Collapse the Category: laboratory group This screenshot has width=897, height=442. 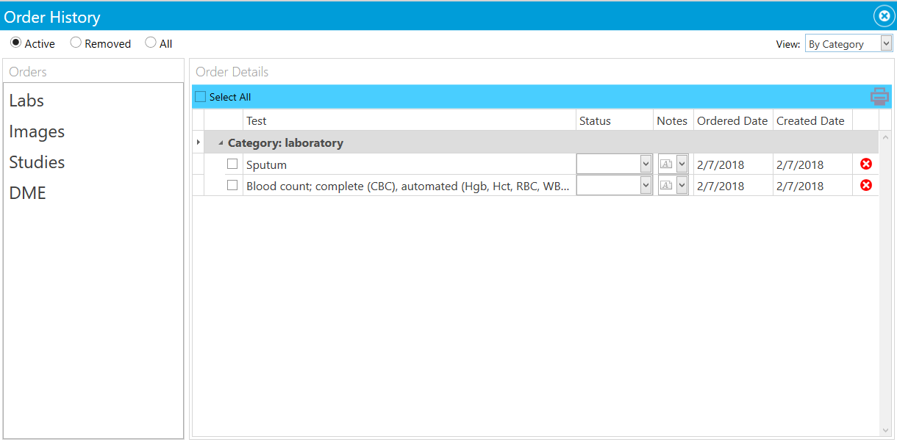(221, 143)
